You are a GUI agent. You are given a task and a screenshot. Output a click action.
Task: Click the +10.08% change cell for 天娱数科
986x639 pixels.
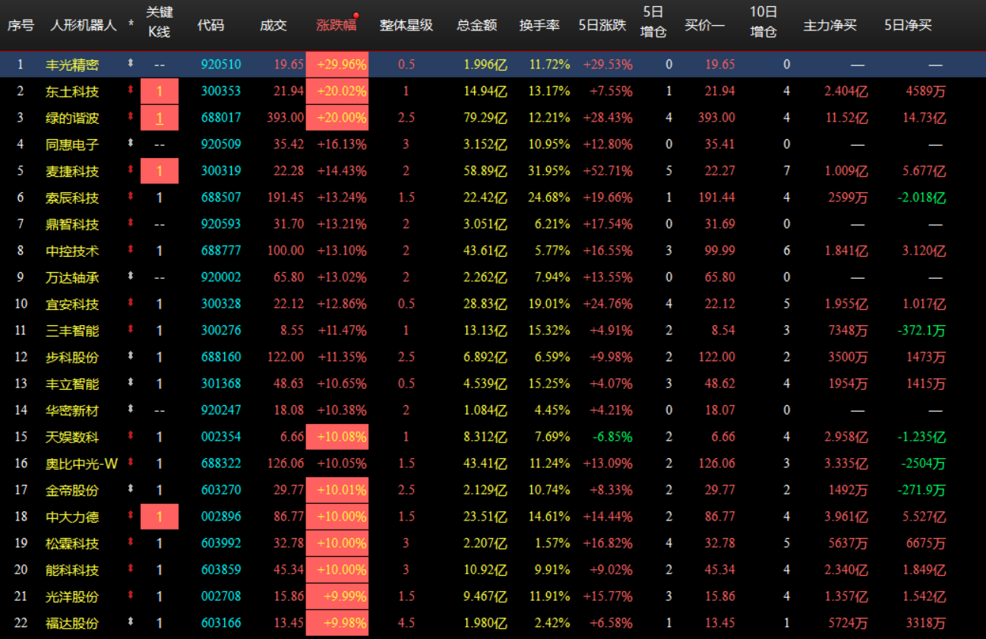[x=337, y=437]
